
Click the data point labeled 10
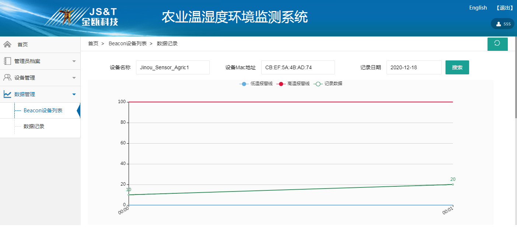click(x=129, y=194)
